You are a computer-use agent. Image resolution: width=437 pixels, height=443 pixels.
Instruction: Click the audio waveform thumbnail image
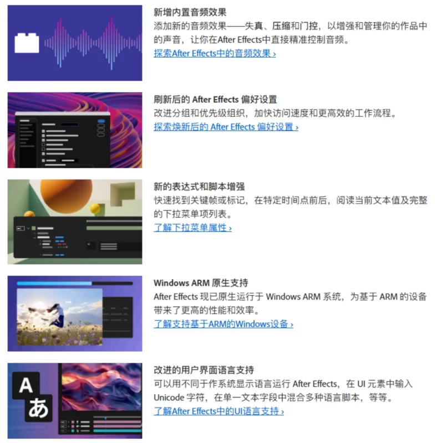pos(75,43)
